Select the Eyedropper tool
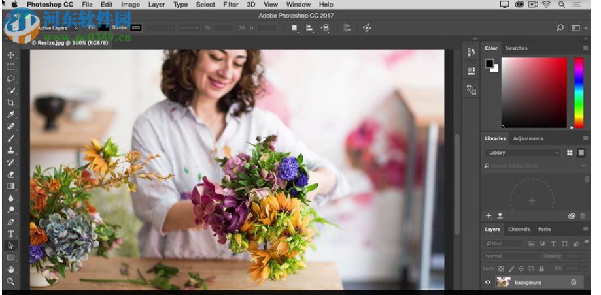This screenshot has height=295, width=601. click(x=10, y=114)
